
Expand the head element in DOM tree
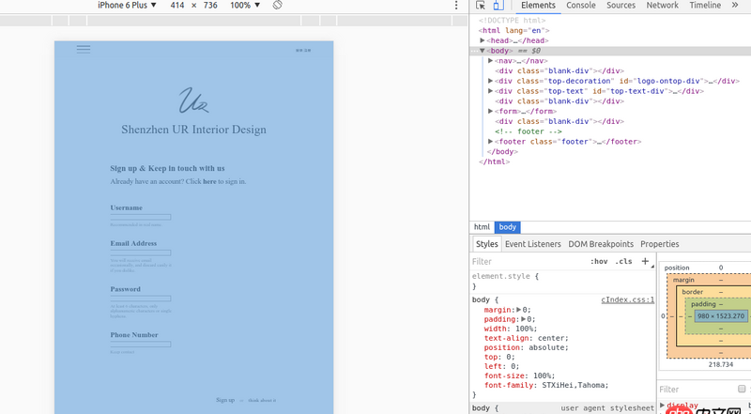point(483,40)
